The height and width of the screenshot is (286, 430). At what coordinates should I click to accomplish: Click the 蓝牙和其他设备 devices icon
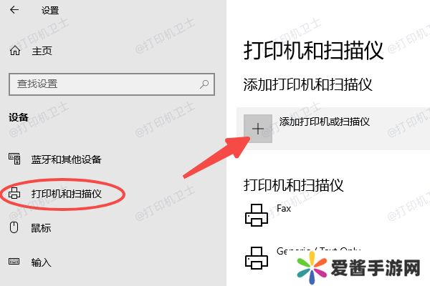coord(14,159)
